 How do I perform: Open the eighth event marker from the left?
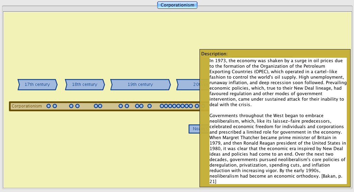point(127,106)
